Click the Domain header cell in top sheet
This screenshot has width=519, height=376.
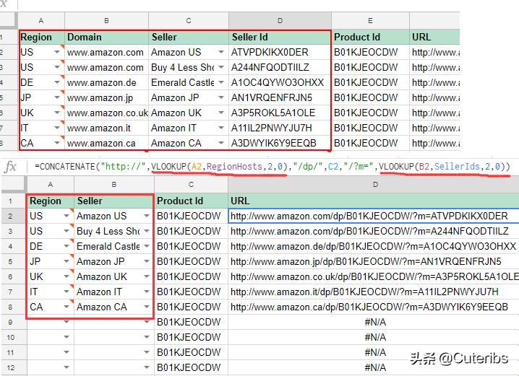pyautogui.click(x=106, y=37)
